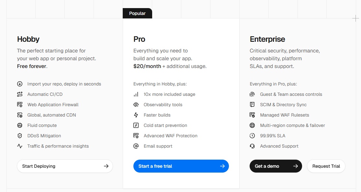Click the blue Start a free trial button
This screenshot has width=361, height=192.
point(181,166)
